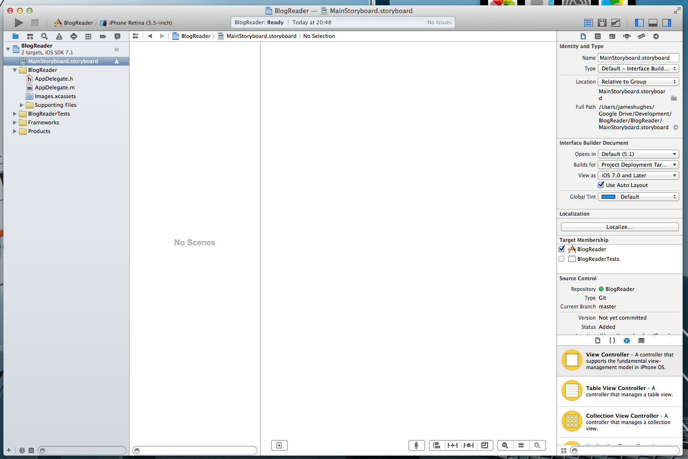
Task: Open the View as dropdown
Action: coord(638,175)
